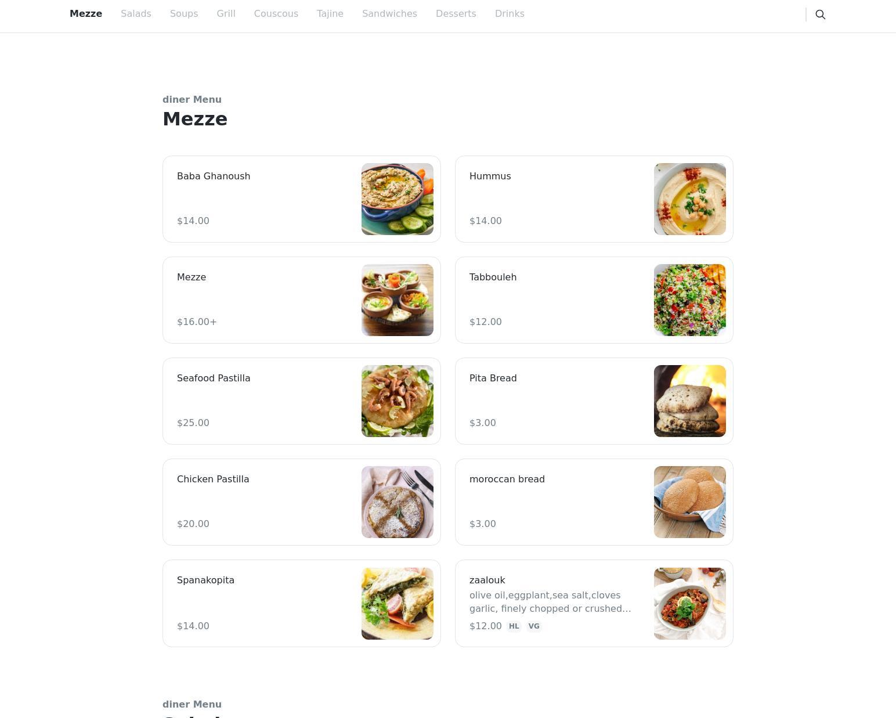Go to the Couscous section

(276, 13)
